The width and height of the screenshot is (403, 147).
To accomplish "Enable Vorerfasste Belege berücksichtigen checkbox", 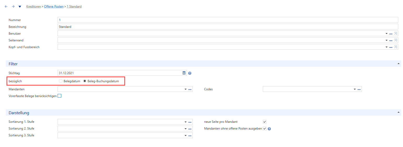I will pos(59,96).
